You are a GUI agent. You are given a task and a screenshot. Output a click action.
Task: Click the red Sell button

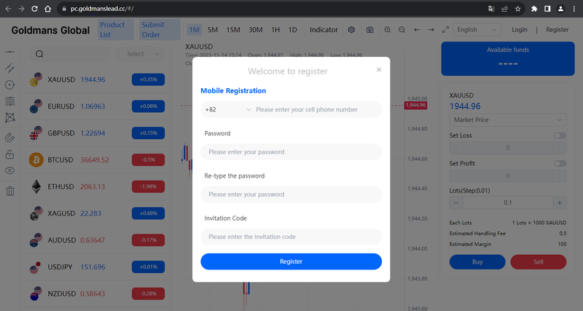click(539, 262)
